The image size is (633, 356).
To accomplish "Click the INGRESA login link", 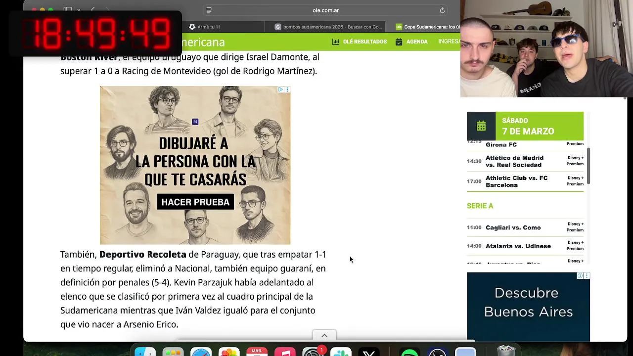I will coord(449,42).
